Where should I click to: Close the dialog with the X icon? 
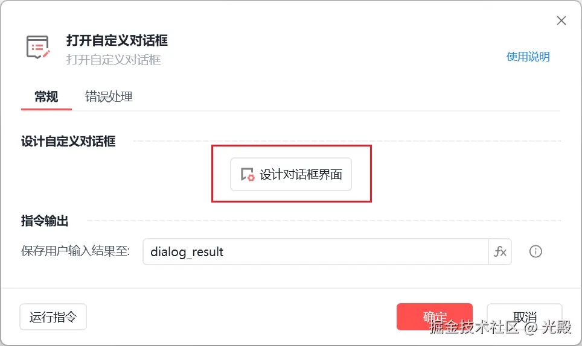click(561, 20)
